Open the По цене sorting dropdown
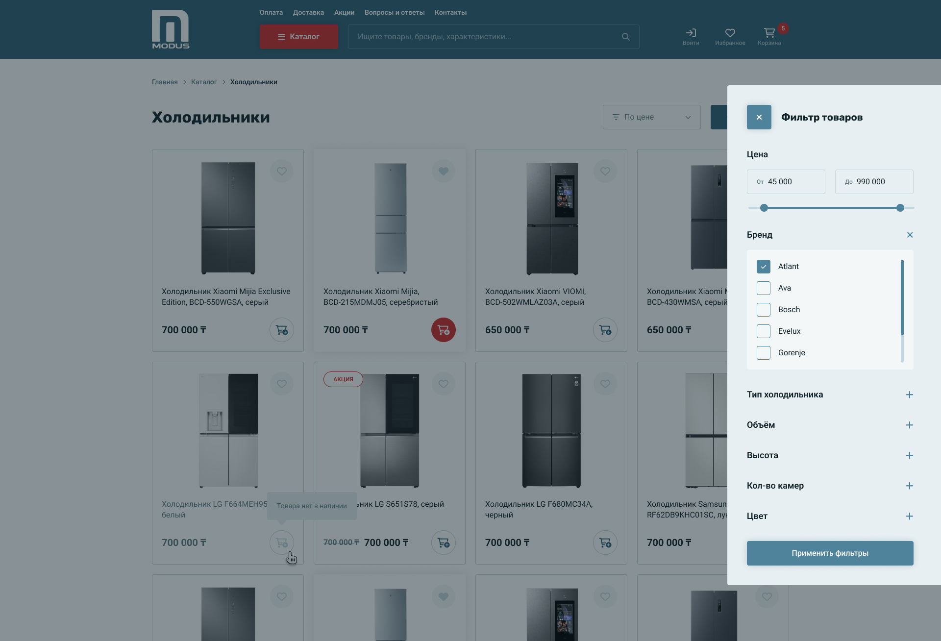The width and height of the screenshot is (941, 641). pyautogui.click(x=651, y=117)
